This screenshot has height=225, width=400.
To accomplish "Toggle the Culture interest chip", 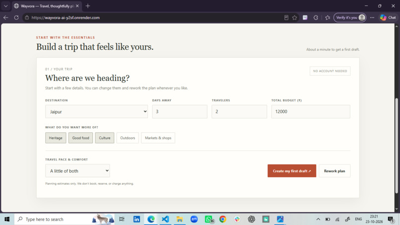I will click(x=105, y=138).
